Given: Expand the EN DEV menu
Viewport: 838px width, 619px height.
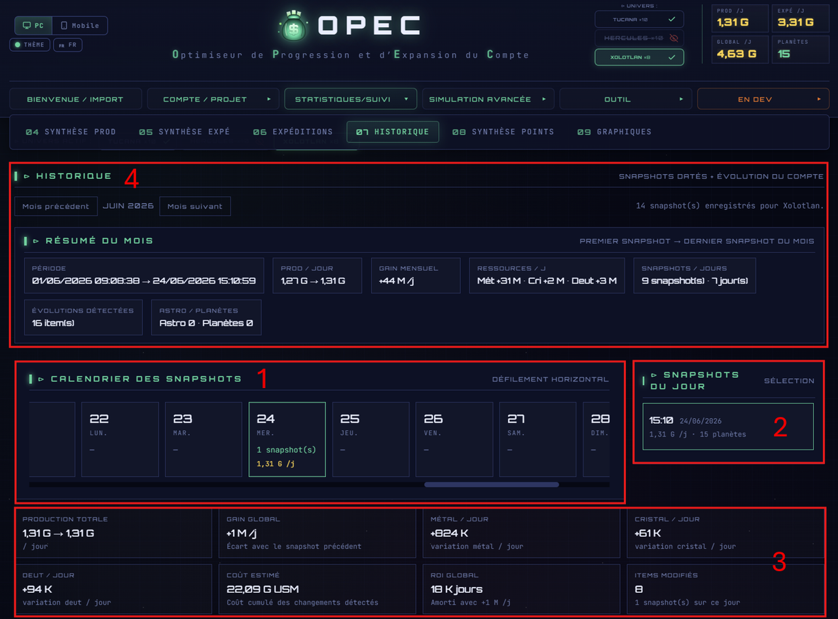Looking at the screenshot, I should tap(763, 99).
